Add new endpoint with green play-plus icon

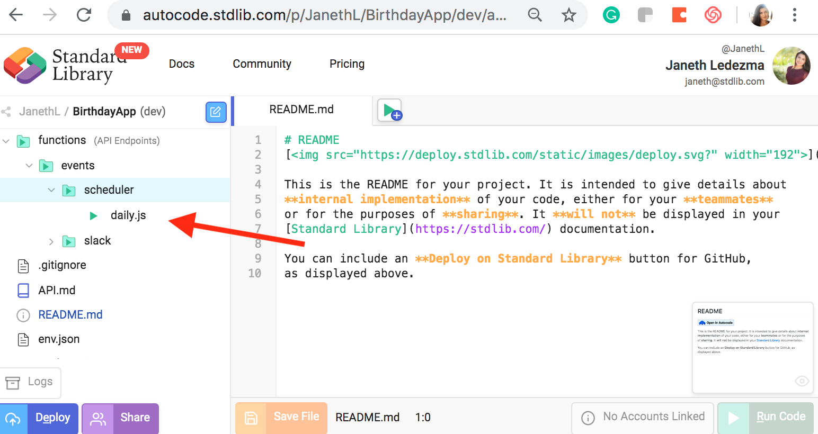point(390,110)
